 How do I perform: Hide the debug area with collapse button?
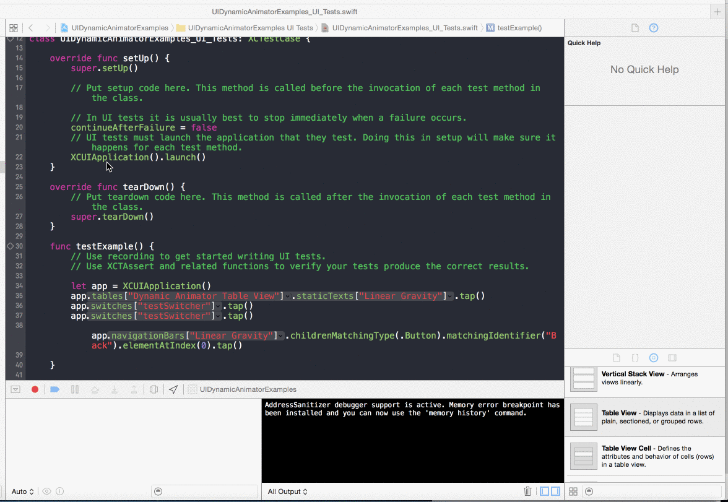[x=16, y=389]
